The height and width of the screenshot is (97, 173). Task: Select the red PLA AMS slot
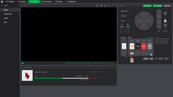point(144,46)
